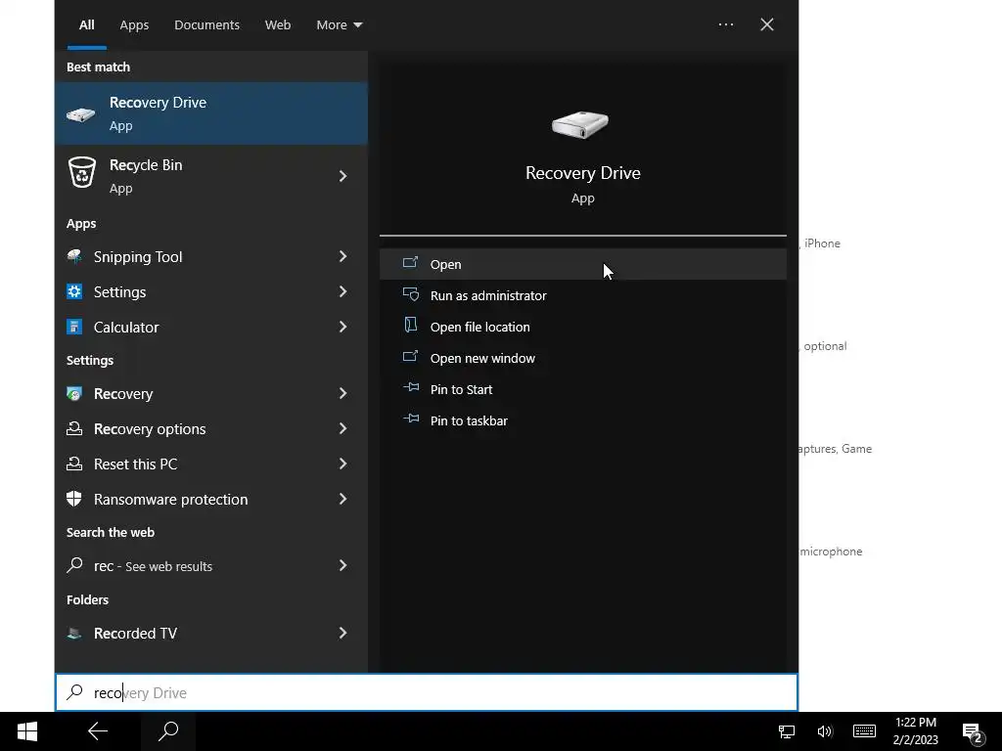Viewport: 1002px width, 751px height.
Task: Close the search panel
Action: 767,24
